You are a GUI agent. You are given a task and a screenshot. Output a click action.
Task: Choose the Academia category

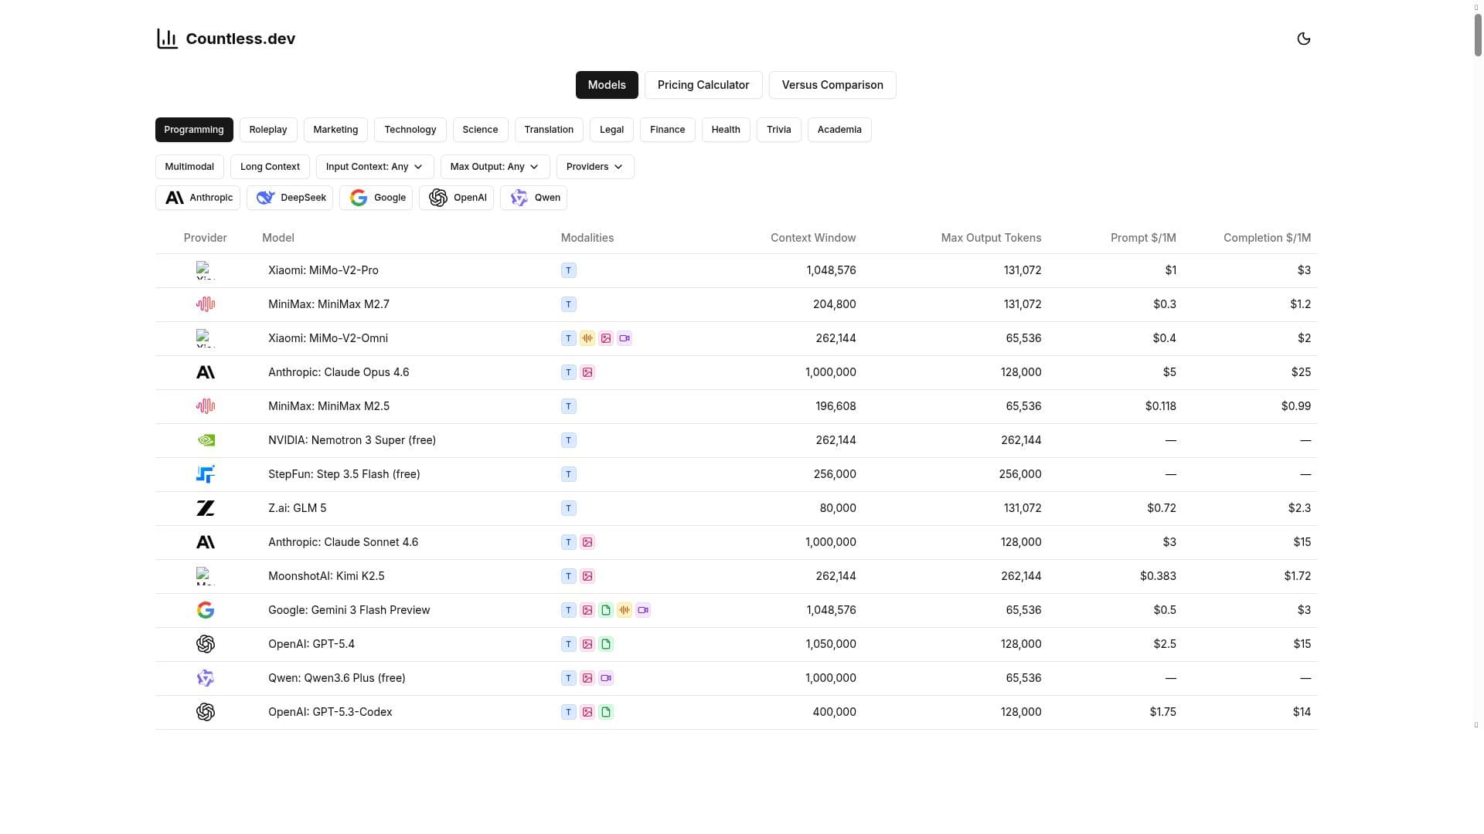coord(839,130)
